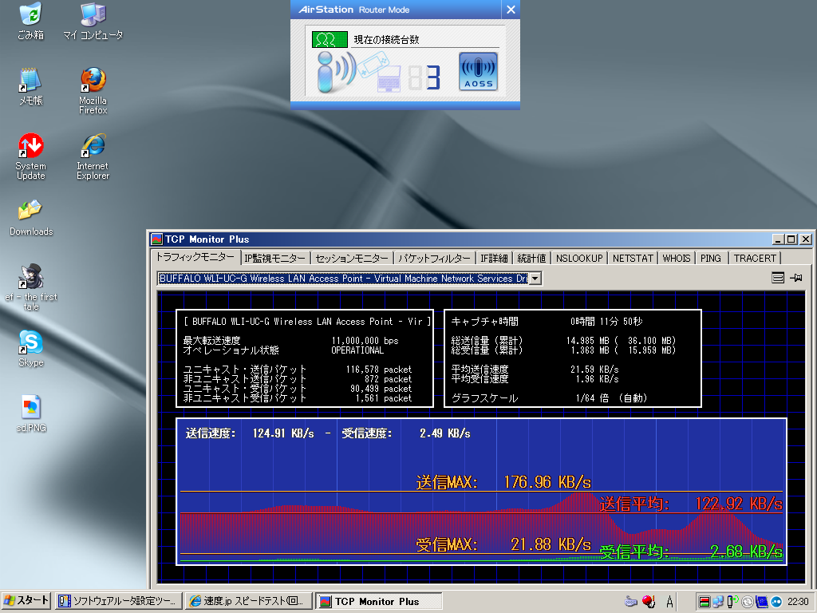Click the red IME tool icon in language bar

pos(648,602)
